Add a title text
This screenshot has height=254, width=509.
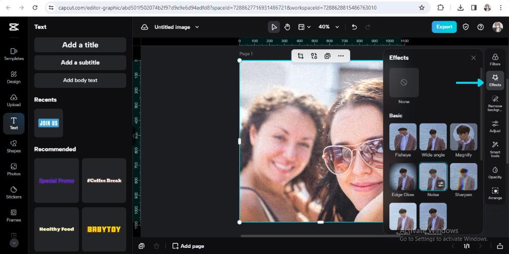80,45
